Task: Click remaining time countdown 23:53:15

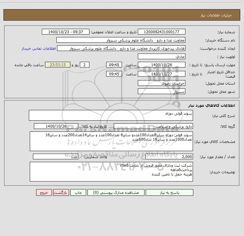Action: 58,65
